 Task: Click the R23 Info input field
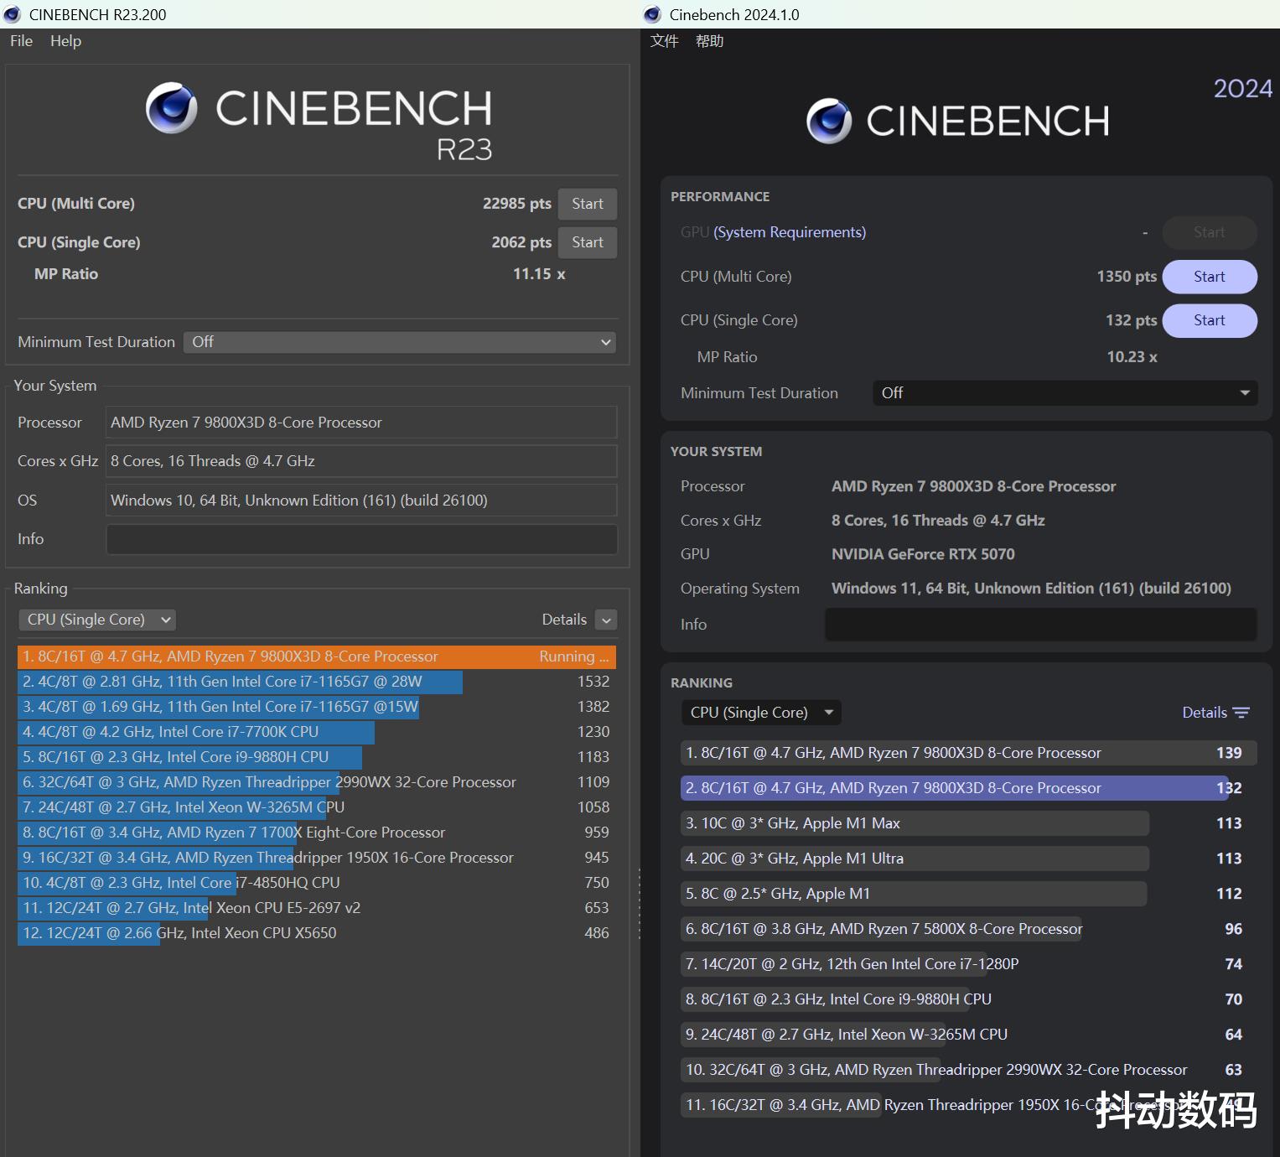[x=361, y=539]
